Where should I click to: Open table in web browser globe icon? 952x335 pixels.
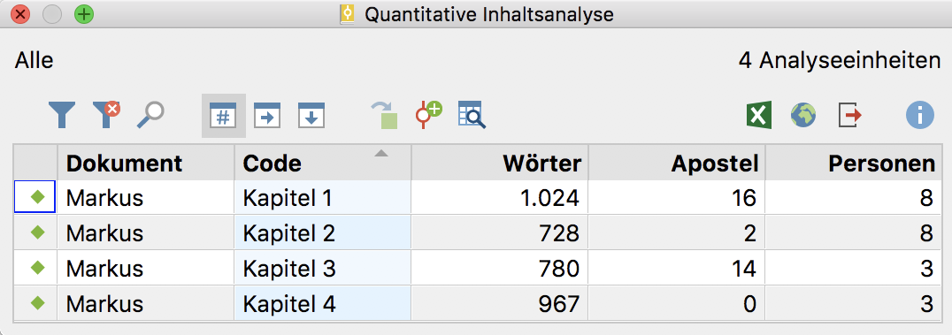tap(803, 115)
